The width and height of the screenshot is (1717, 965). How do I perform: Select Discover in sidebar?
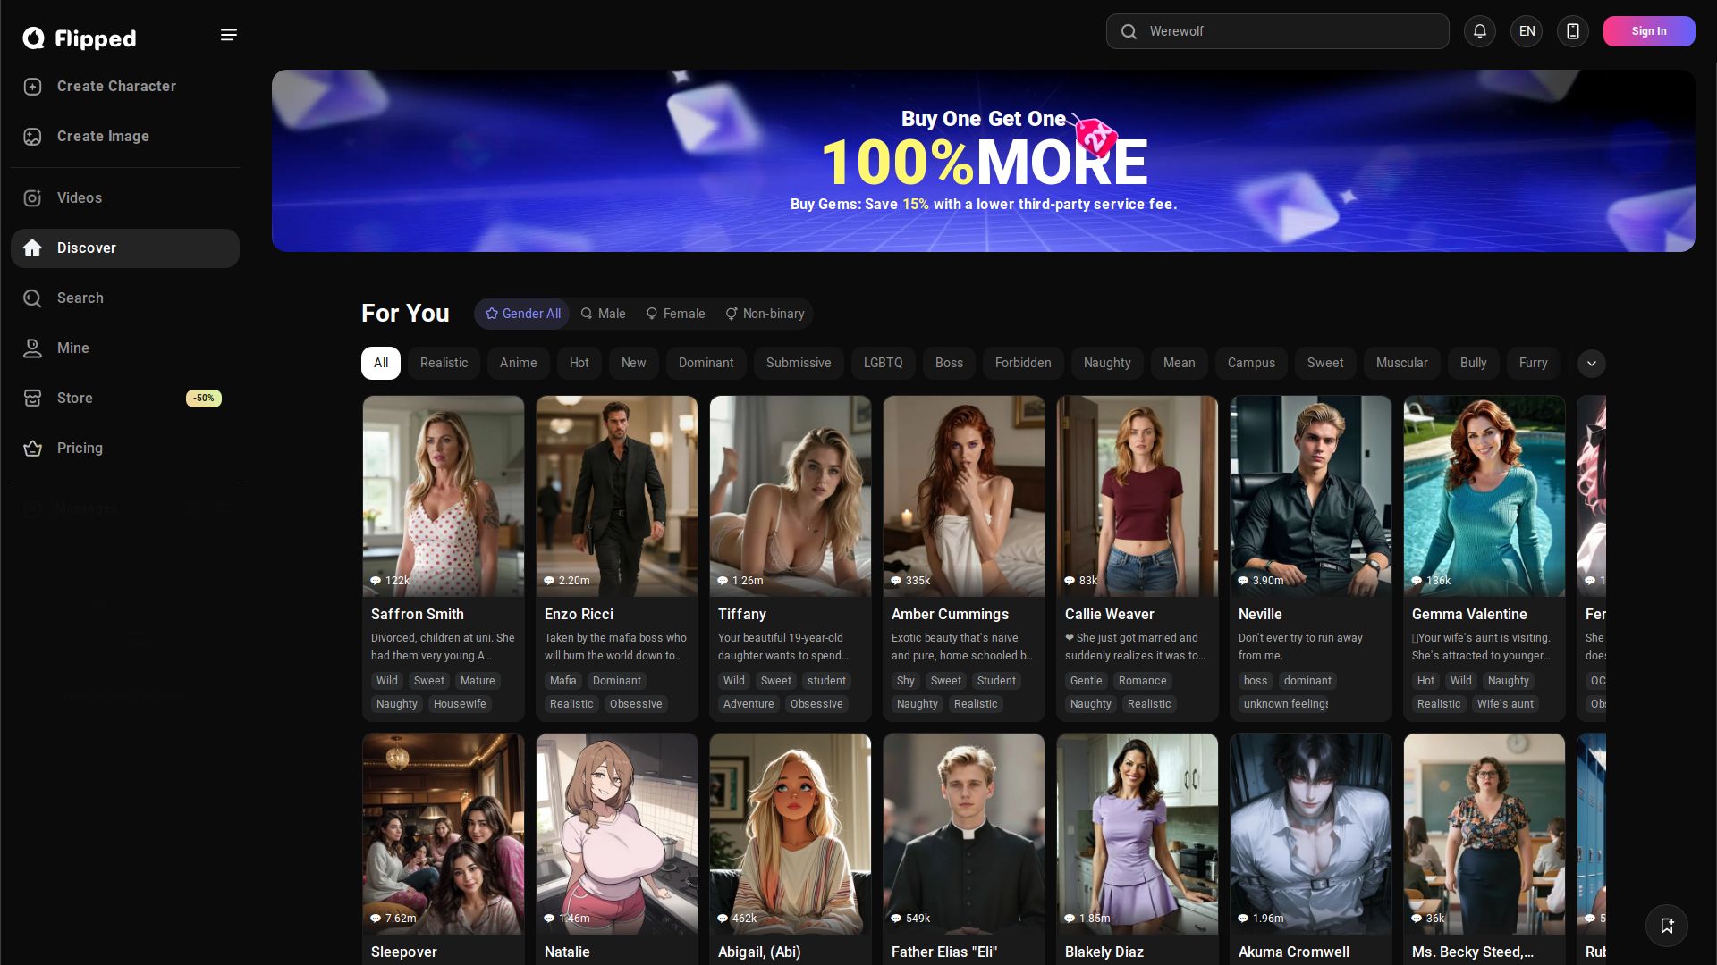pos(125,248)
